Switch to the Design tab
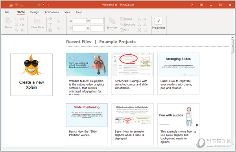The image size is (236, 152). tap(35, 12)
